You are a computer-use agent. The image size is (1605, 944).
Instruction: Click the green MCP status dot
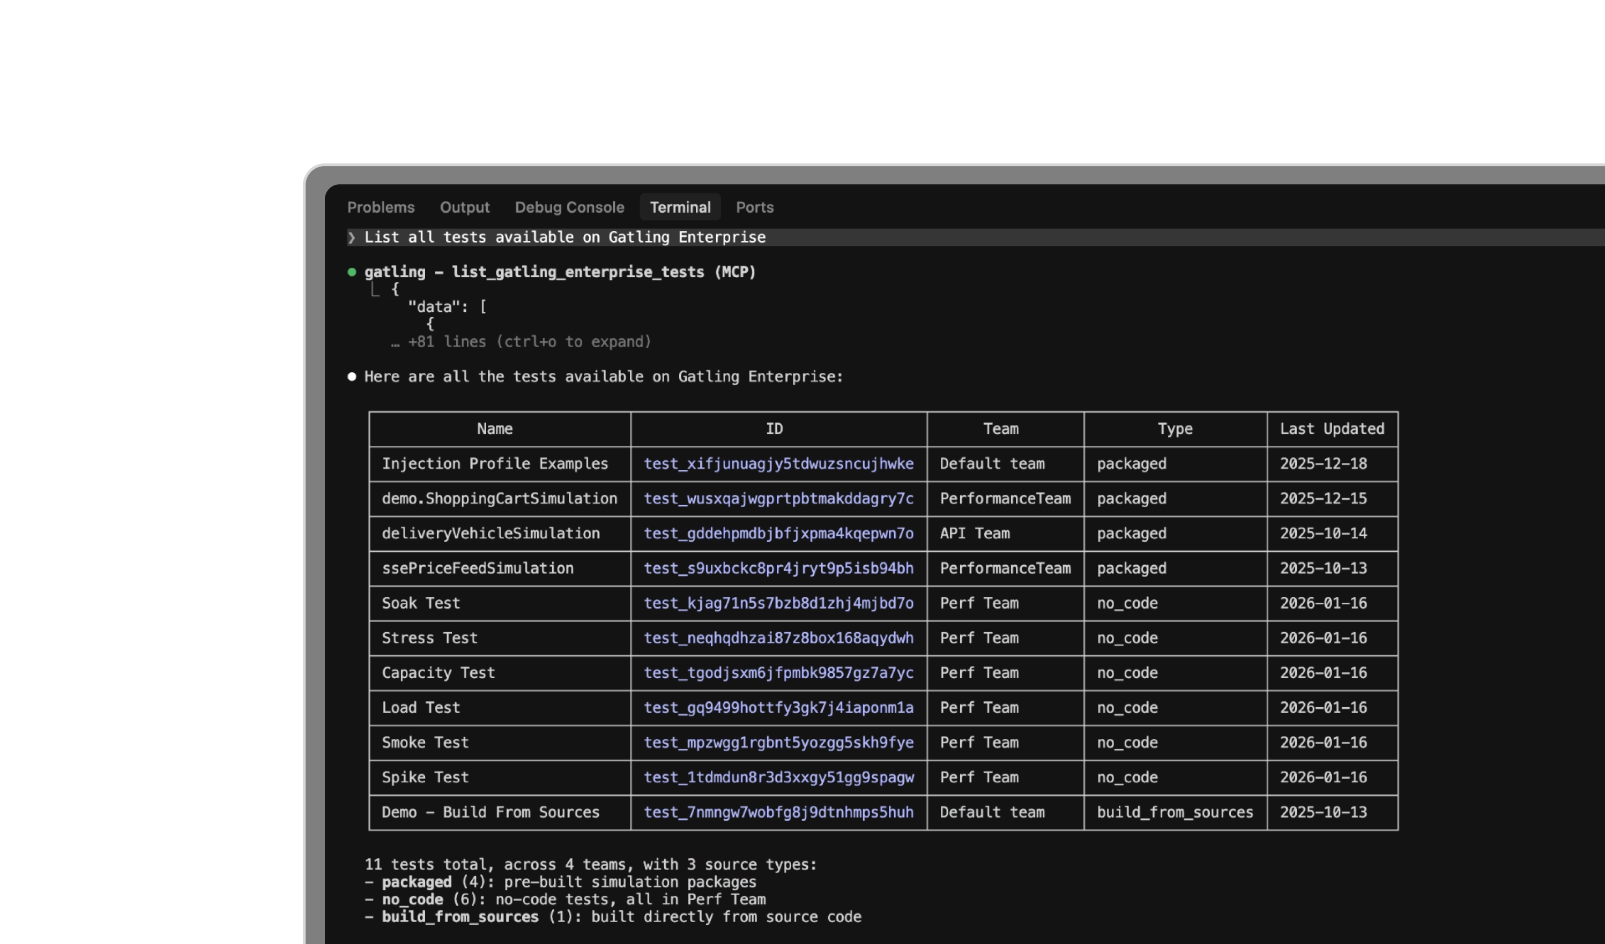(x=352, y=273)
